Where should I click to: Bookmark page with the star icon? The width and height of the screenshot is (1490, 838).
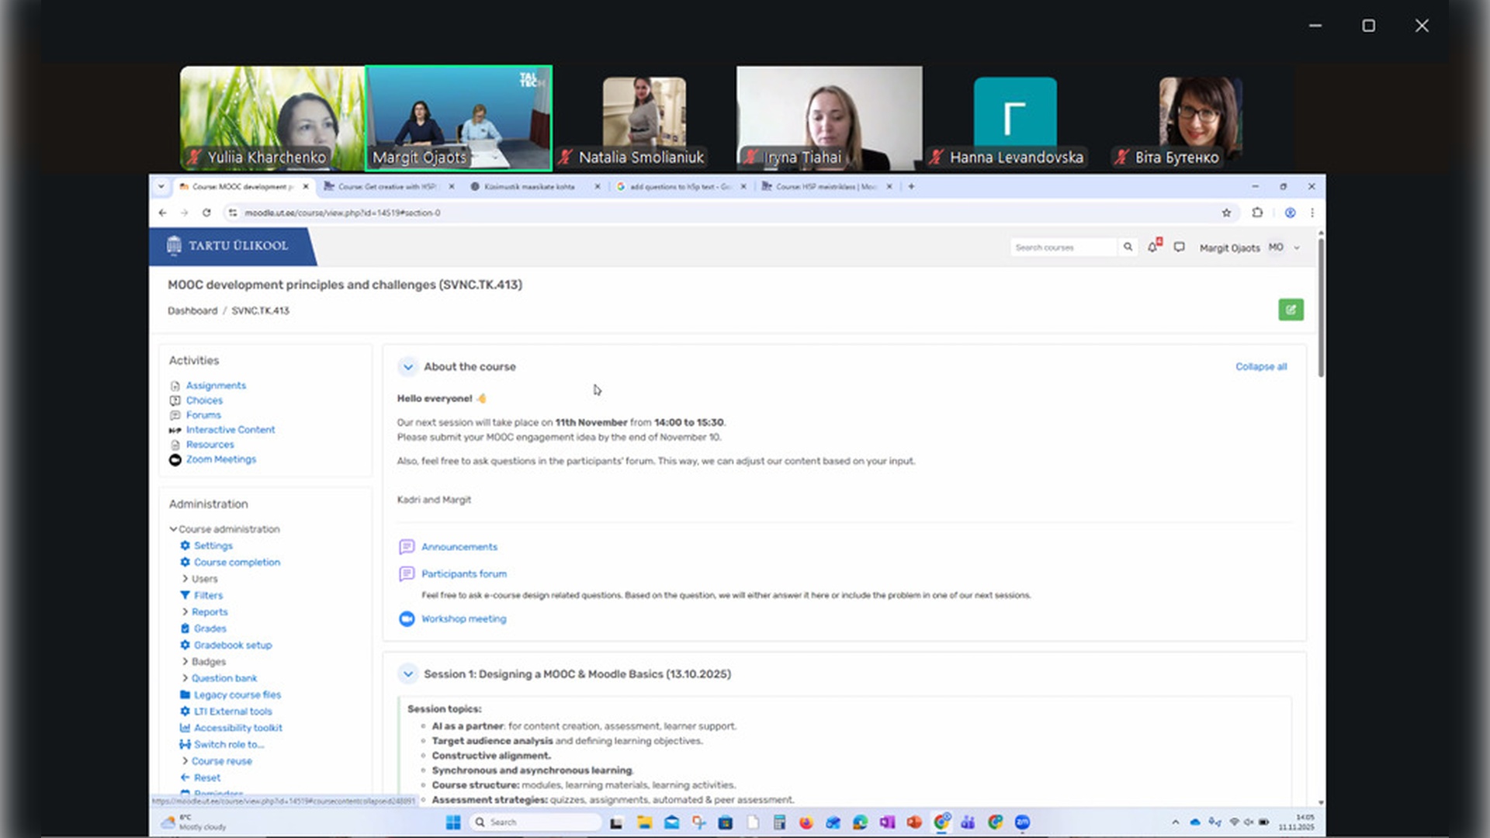coord(1226,213)
